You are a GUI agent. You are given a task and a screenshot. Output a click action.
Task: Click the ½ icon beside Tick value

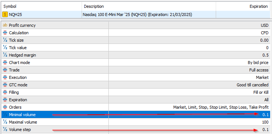pos(5,48)
